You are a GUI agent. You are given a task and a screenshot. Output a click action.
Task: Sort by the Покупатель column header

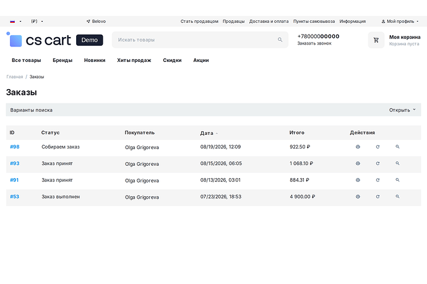click(x=140, y=132)
